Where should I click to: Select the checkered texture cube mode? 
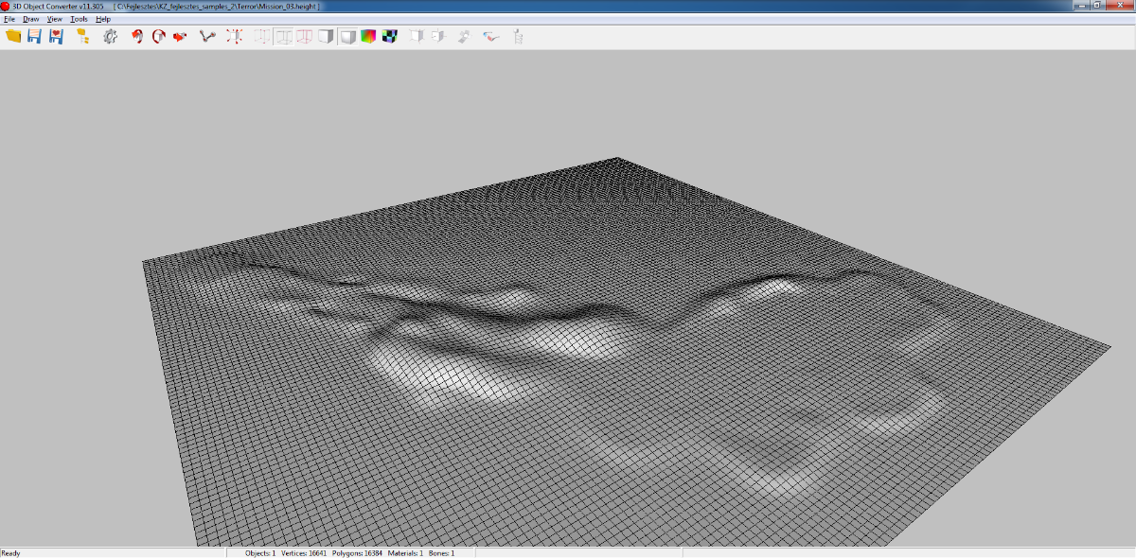389,36
